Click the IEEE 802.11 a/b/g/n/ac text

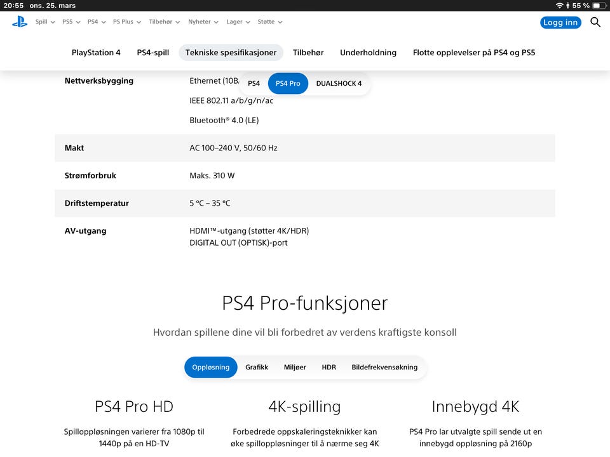[231, 101]
